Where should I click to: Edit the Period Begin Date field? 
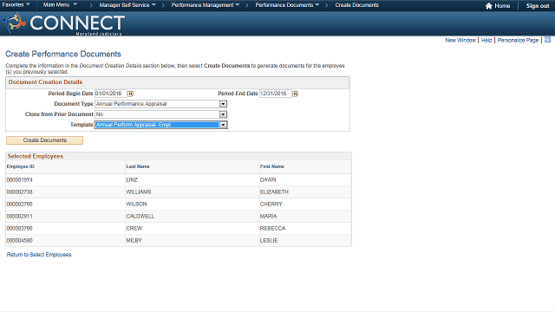pos(111,94)
